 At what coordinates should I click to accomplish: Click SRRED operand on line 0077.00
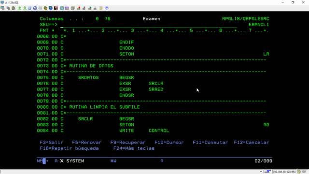(x=156, y=89)
